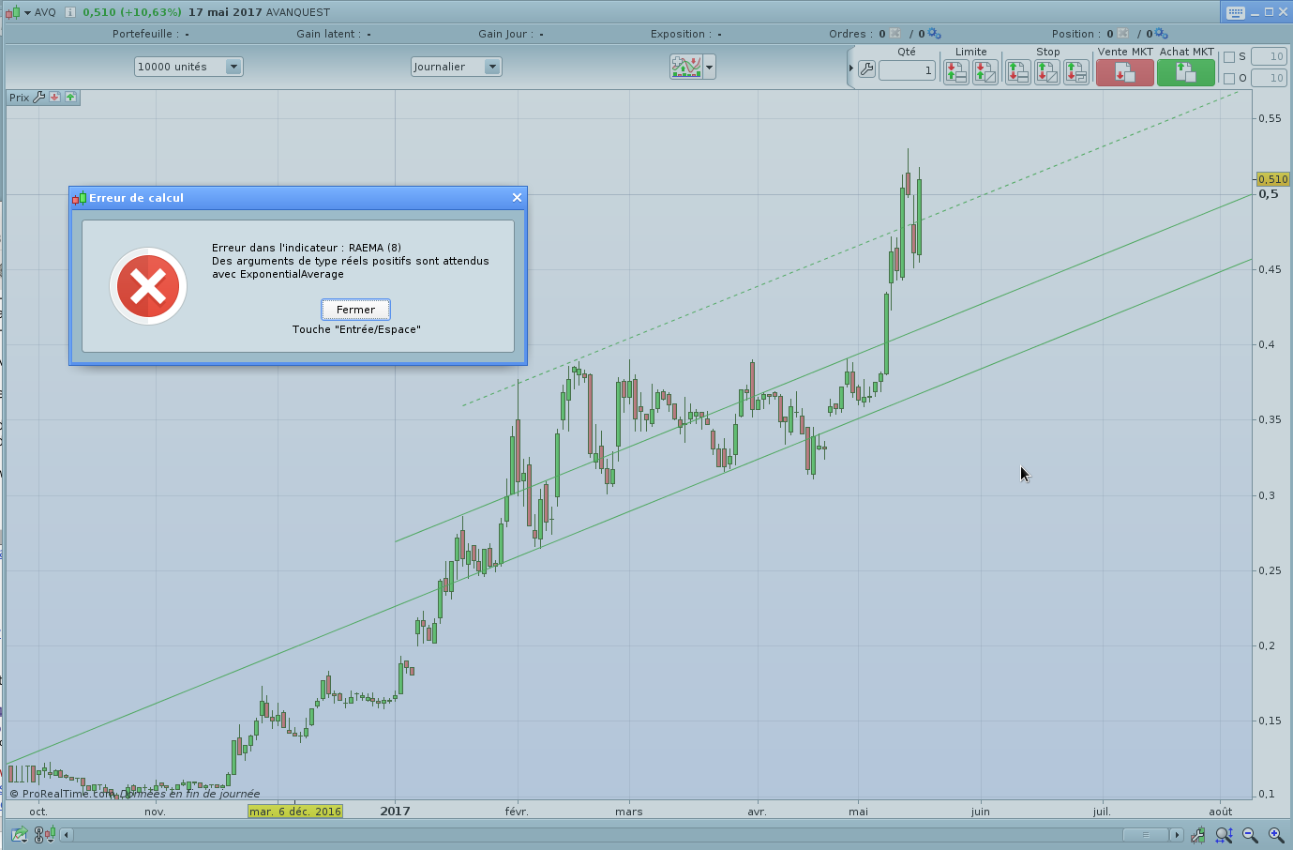Click the second Limite order icon

[x=985, y=71]
